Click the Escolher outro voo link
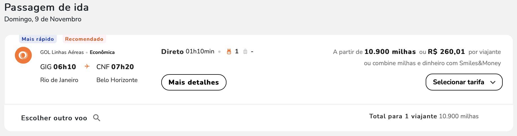 (x=54, y=118)
